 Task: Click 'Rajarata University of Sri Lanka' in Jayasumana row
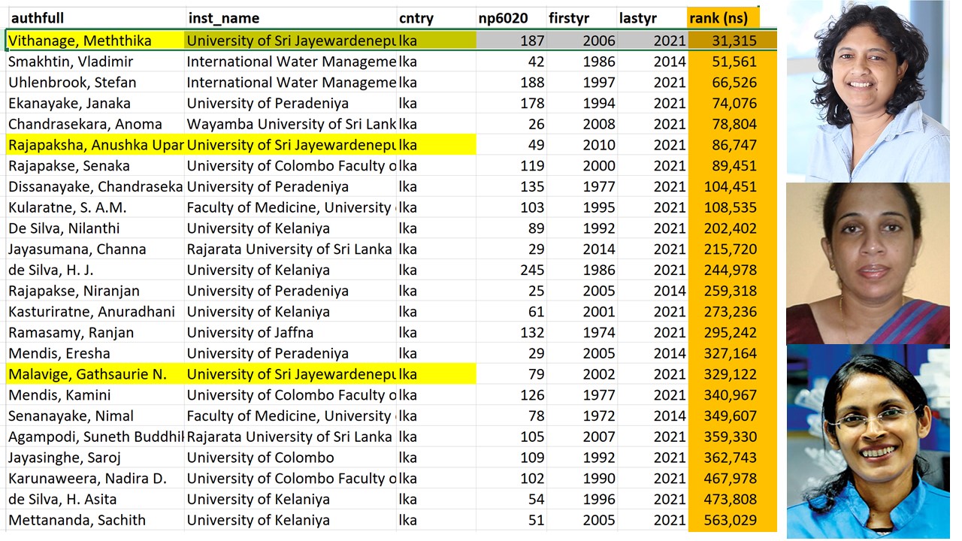pyautogui.click(x=291, y=249)
